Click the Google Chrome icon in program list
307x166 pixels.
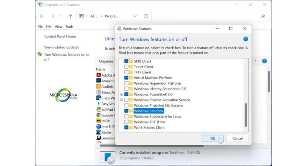98,115
